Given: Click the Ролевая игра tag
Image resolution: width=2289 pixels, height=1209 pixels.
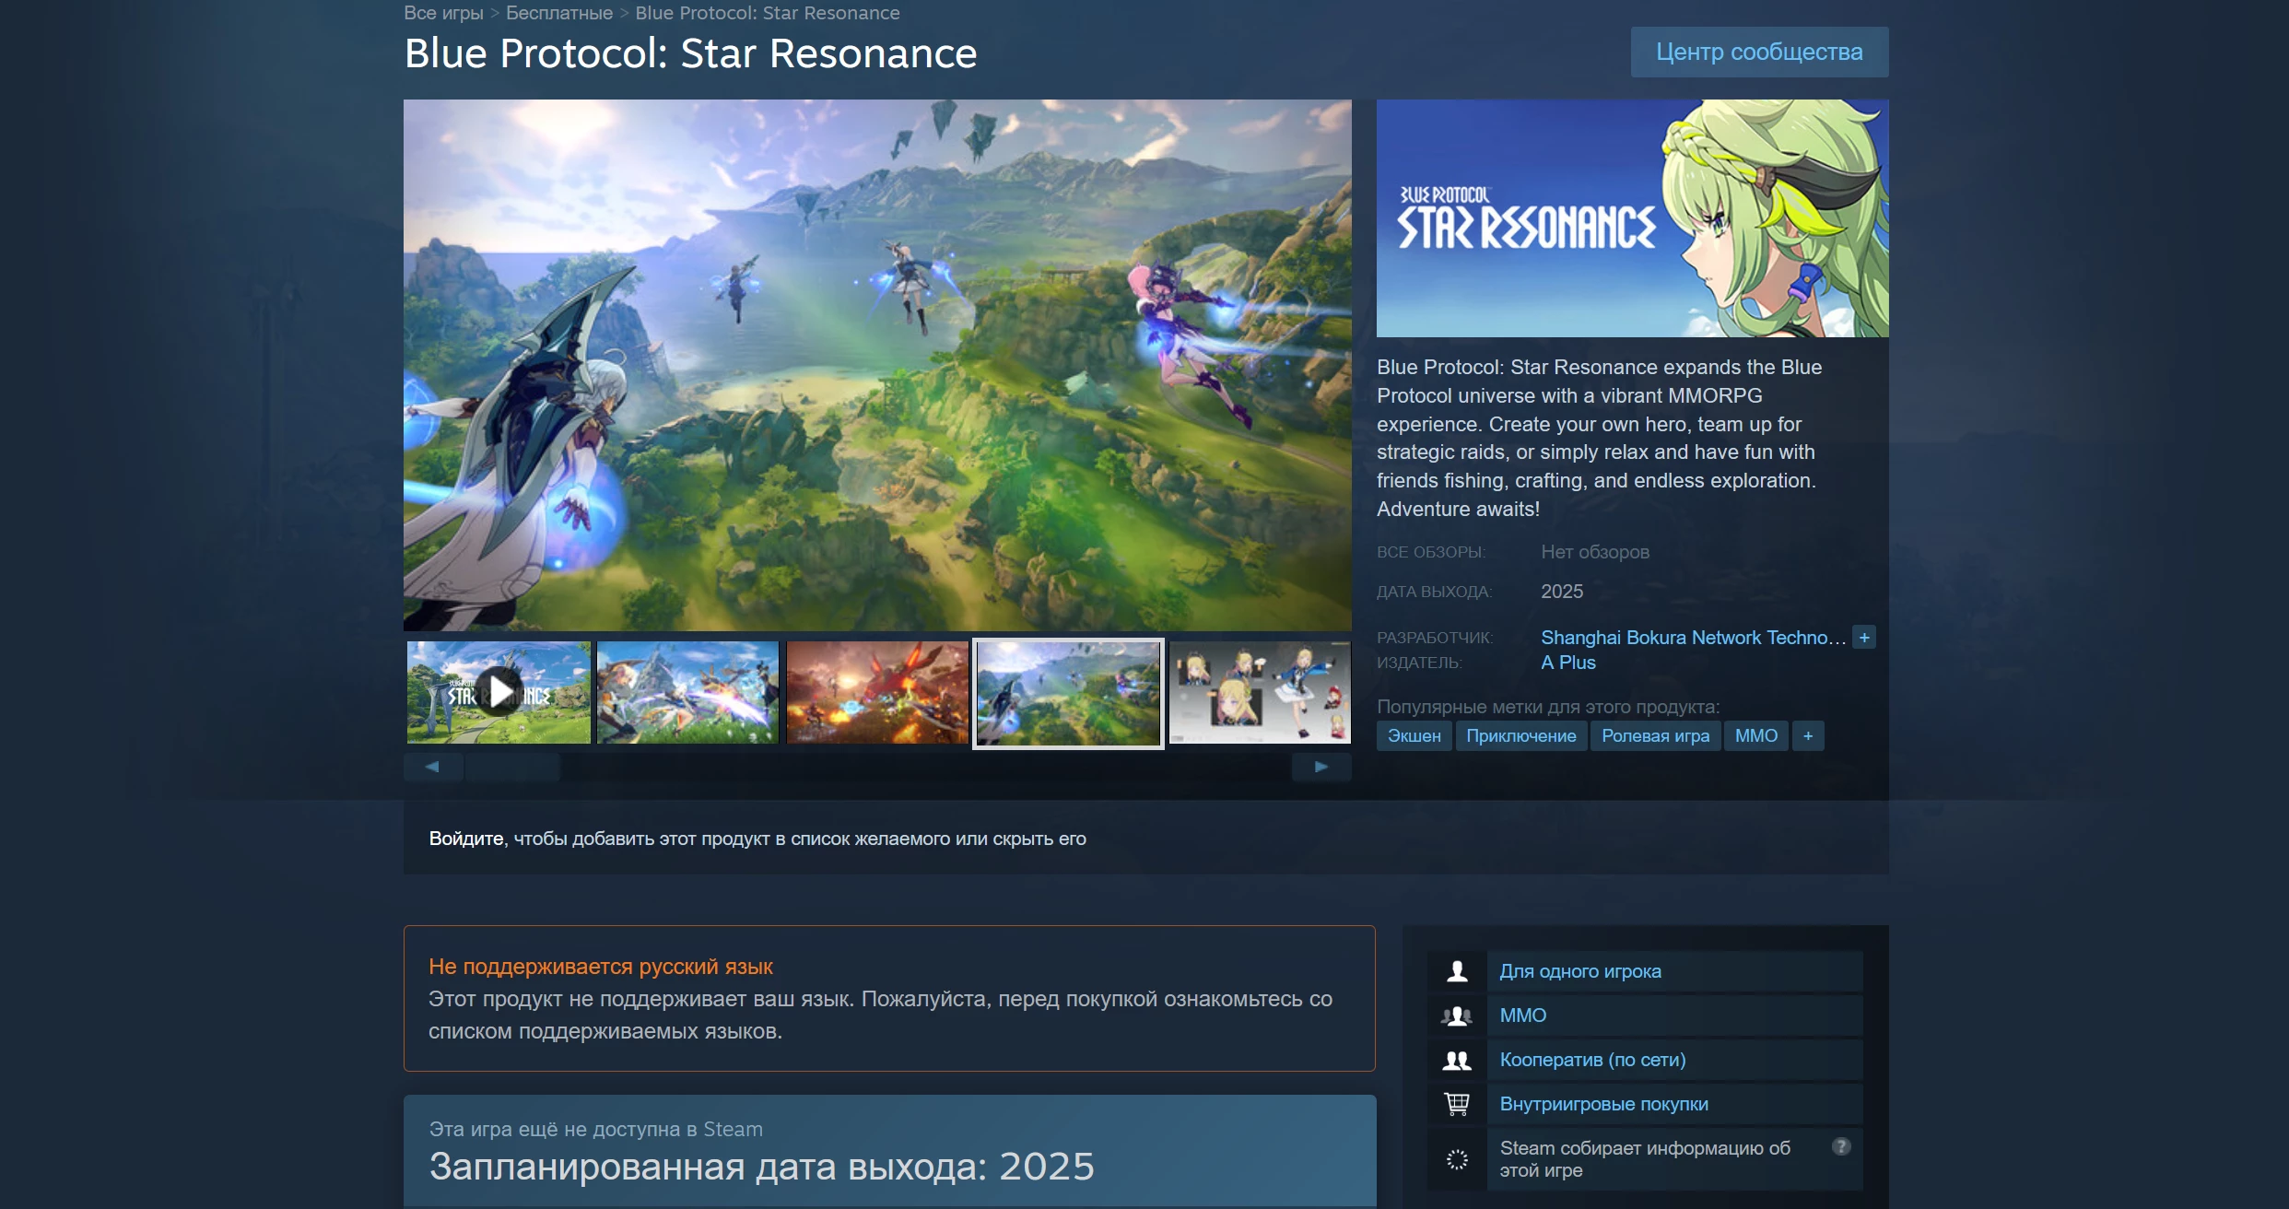Looking at the screenshot, I should click(1655, 736).
